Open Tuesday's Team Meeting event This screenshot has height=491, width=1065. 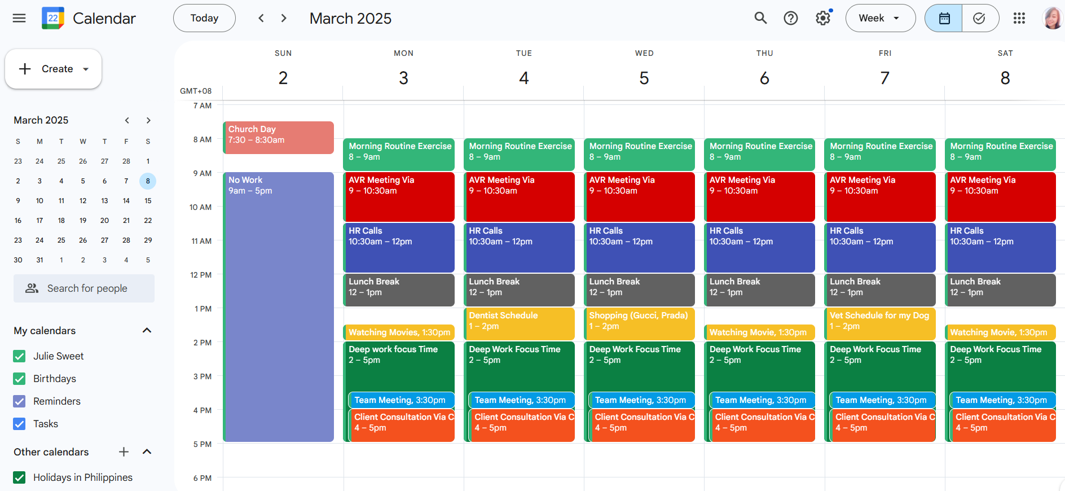pyautogui.click(x=522, y=400)
